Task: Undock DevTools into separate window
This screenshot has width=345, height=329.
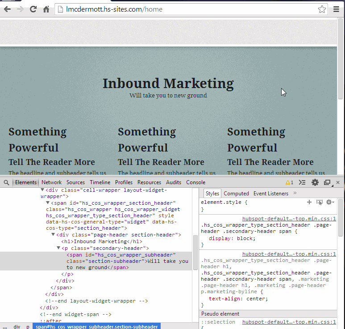Action: coord(328,182)
